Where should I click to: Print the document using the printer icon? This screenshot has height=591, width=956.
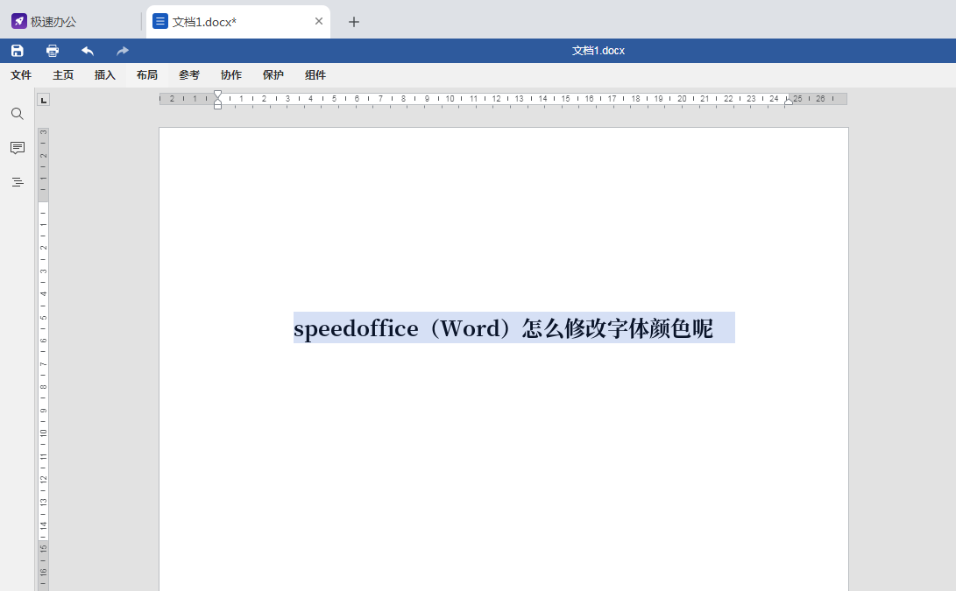(53, 51)
